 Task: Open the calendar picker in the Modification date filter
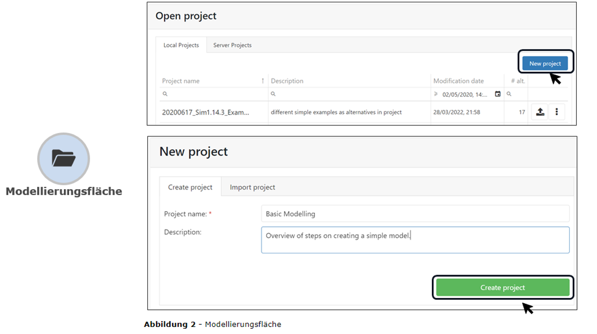[x=497, y=94]
